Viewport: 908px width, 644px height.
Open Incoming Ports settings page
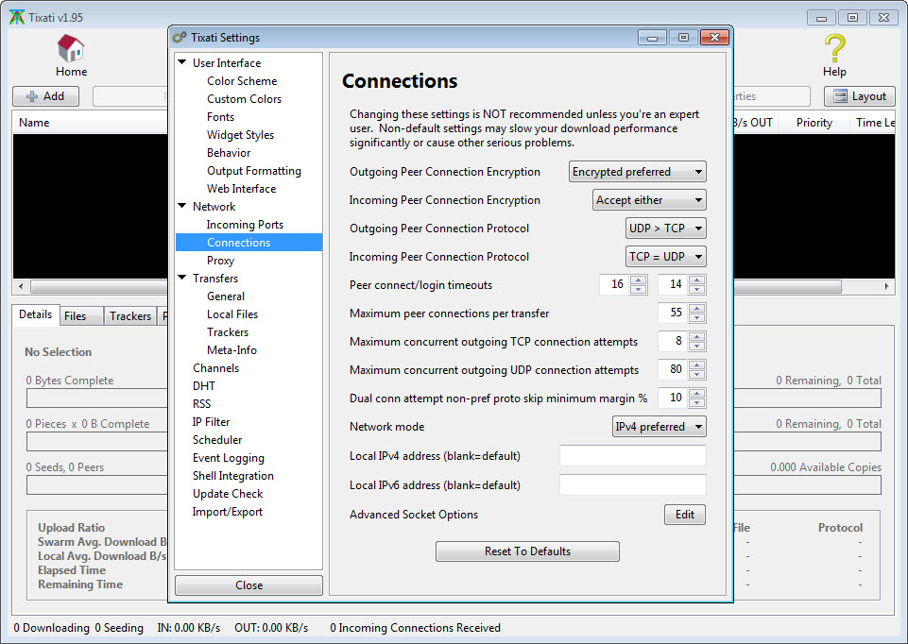(x=245, y=225)
